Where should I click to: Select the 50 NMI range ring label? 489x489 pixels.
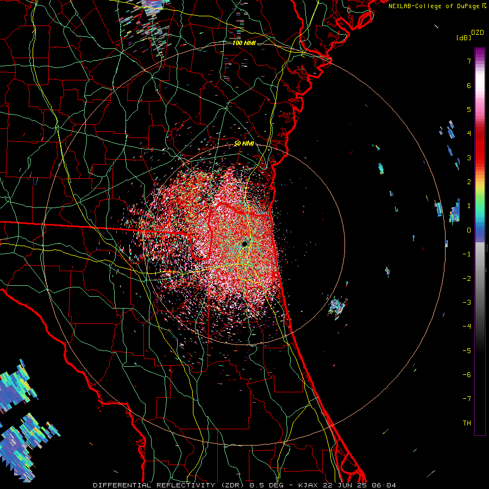(x=244, y=143)
